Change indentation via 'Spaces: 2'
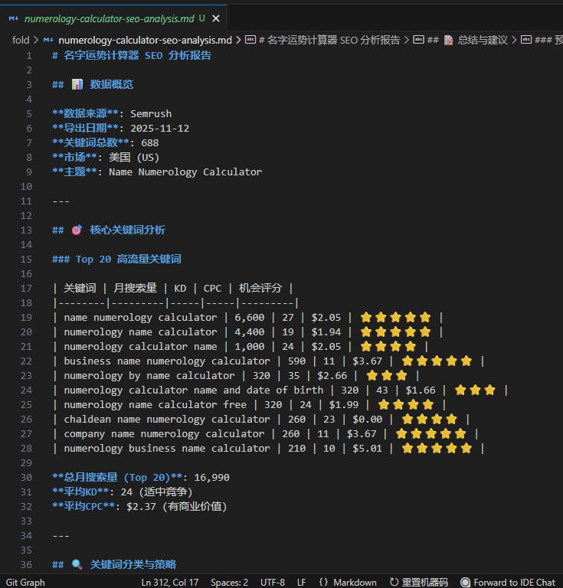The height and width of the screenshot is (588, 563). coord(229,582)
